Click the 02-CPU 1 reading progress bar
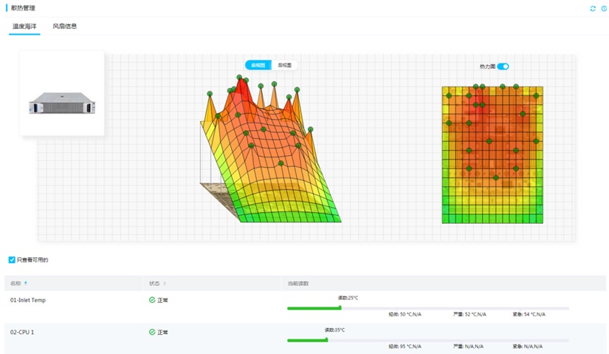 pyautogui.click(x=427, y=340)
